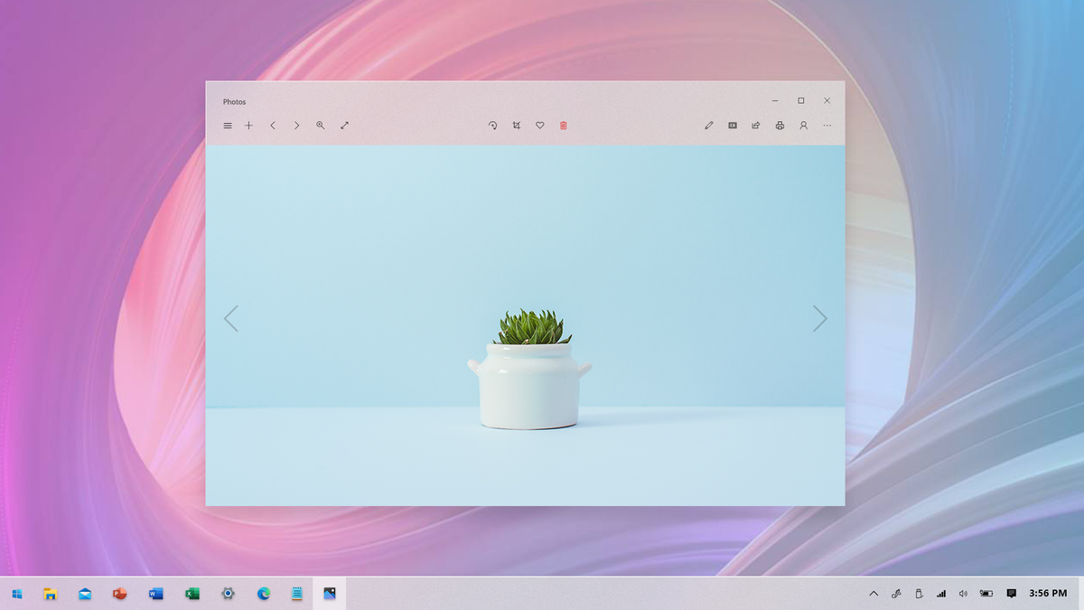Open the hamburger menu in Photos
1084x610 pixels.
click(x=228, y=126)
